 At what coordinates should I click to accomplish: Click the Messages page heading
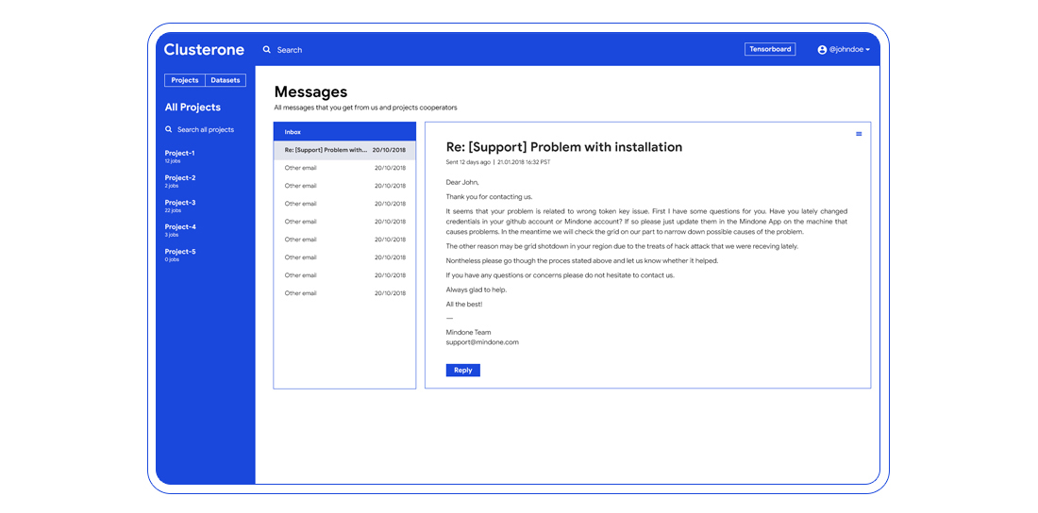click(310, 92)
